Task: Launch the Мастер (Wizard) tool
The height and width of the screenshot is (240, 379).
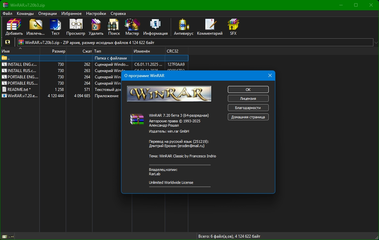Action: tap(132, 27)
